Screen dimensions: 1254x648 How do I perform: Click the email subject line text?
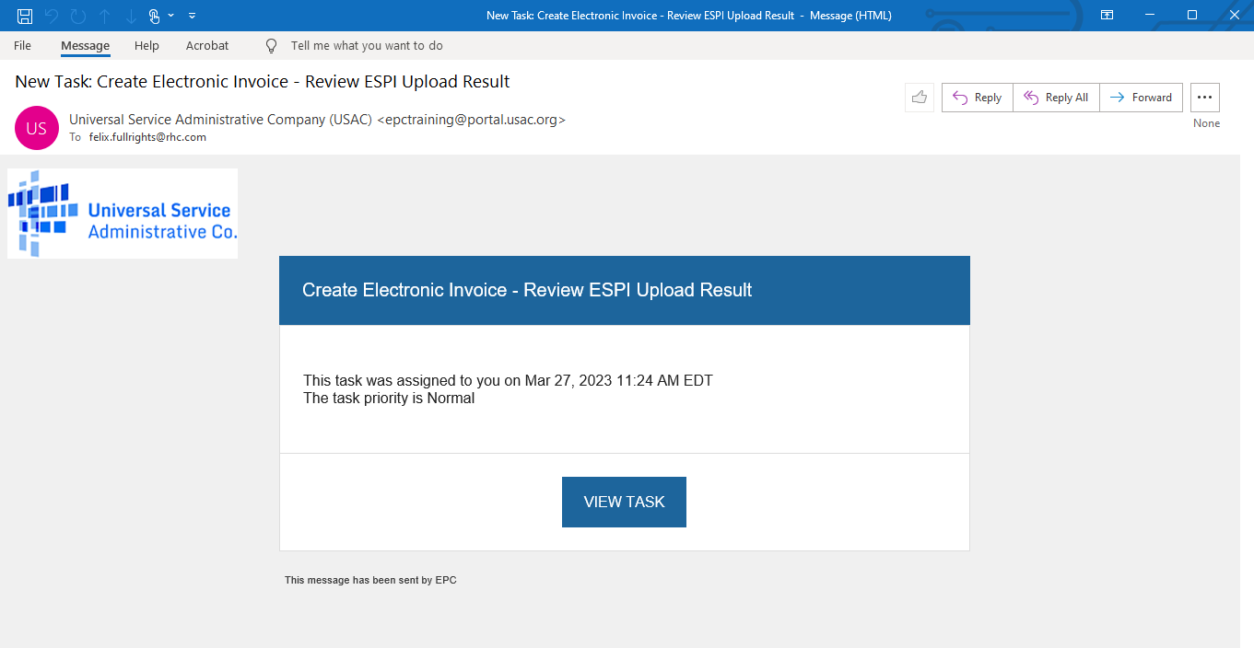(263, 81)
